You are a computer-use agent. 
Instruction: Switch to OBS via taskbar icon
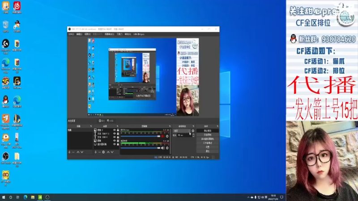[x=47, y=197]
